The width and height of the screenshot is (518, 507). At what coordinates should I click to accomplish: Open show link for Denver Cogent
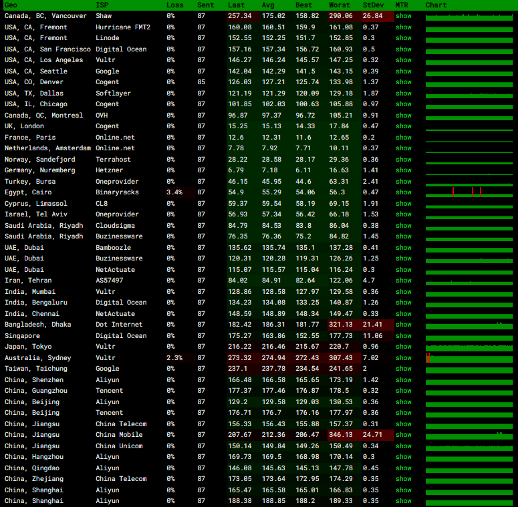[x=403, y=82]
